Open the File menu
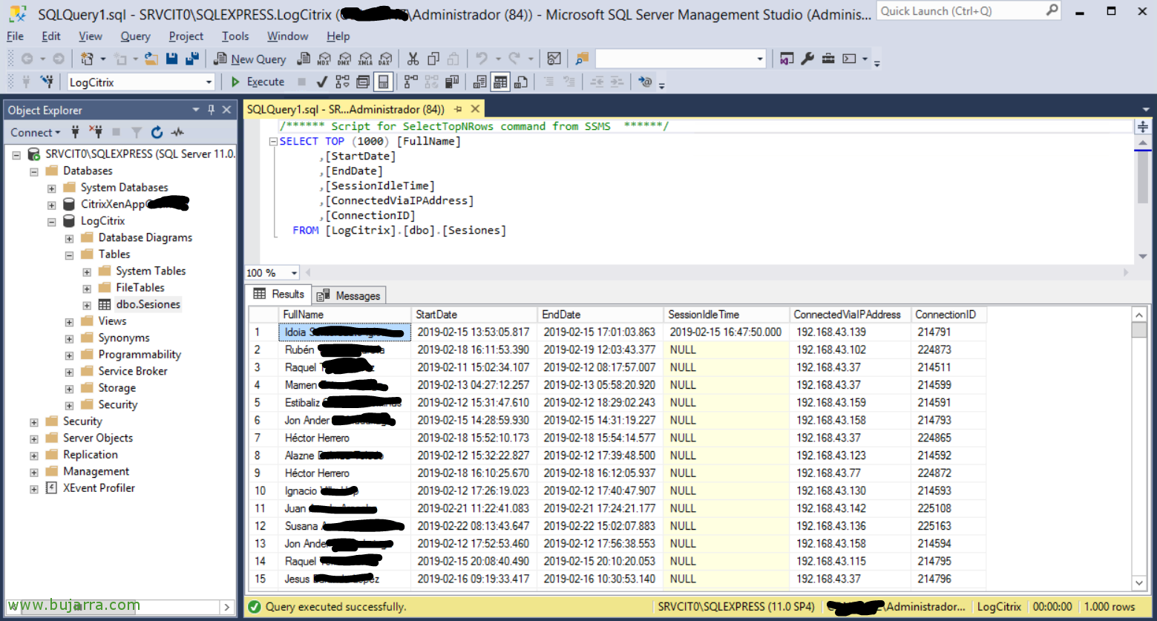Viewport: 1157px width, 621px height. click(15, 36)
